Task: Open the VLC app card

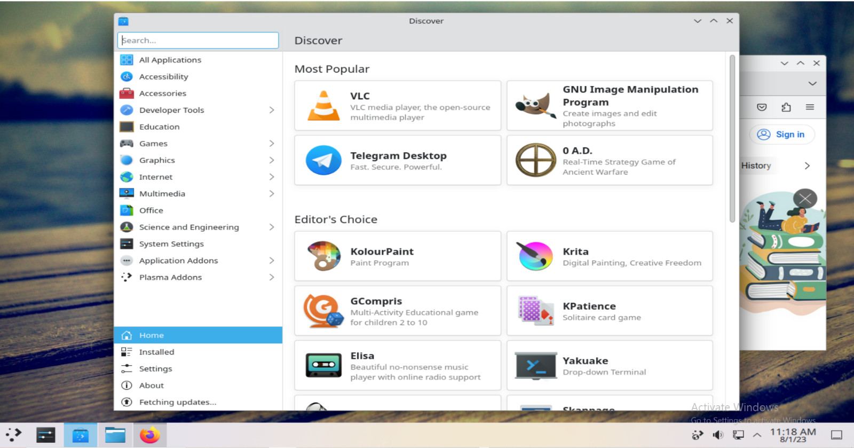Action: [x=398, y=106]
